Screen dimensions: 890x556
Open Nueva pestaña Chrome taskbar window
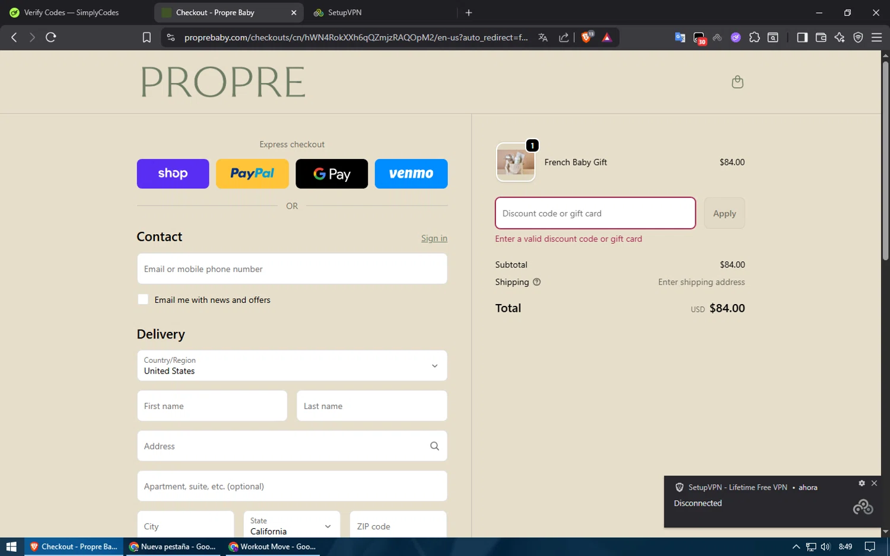[173, 547]
